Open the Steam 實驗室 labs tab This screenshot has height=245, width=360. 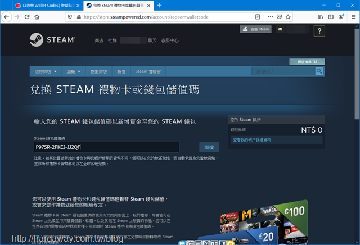click(148, 71)
